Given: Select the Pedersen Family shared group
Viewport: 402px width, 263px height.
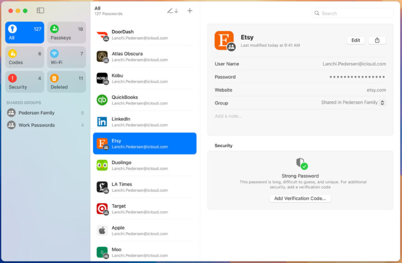Looking at the screenshot, I should [46, 112].
